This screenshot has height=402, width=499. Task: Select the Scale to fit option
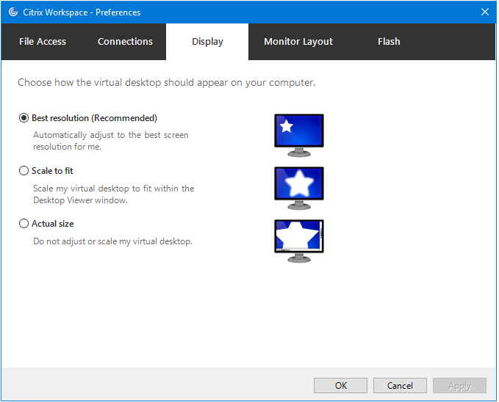click(x=24, y=171)
